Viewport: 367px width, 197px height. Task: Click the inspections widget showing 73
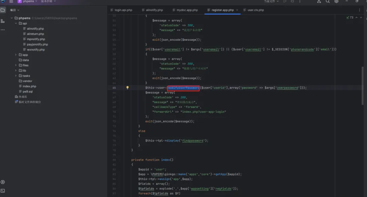coord(350,17)
